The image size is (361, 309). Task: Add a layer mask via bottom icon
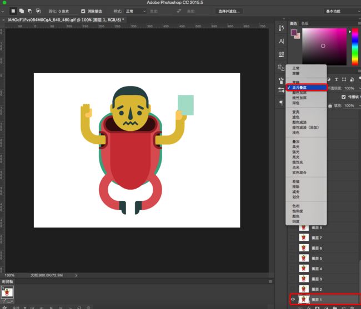pyautogui.click(x=317, y=308)
